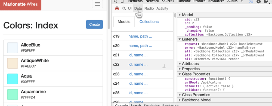Select model row cid c19
The height and width of the screenshot is (106, 272).
[x=142, y=36]
